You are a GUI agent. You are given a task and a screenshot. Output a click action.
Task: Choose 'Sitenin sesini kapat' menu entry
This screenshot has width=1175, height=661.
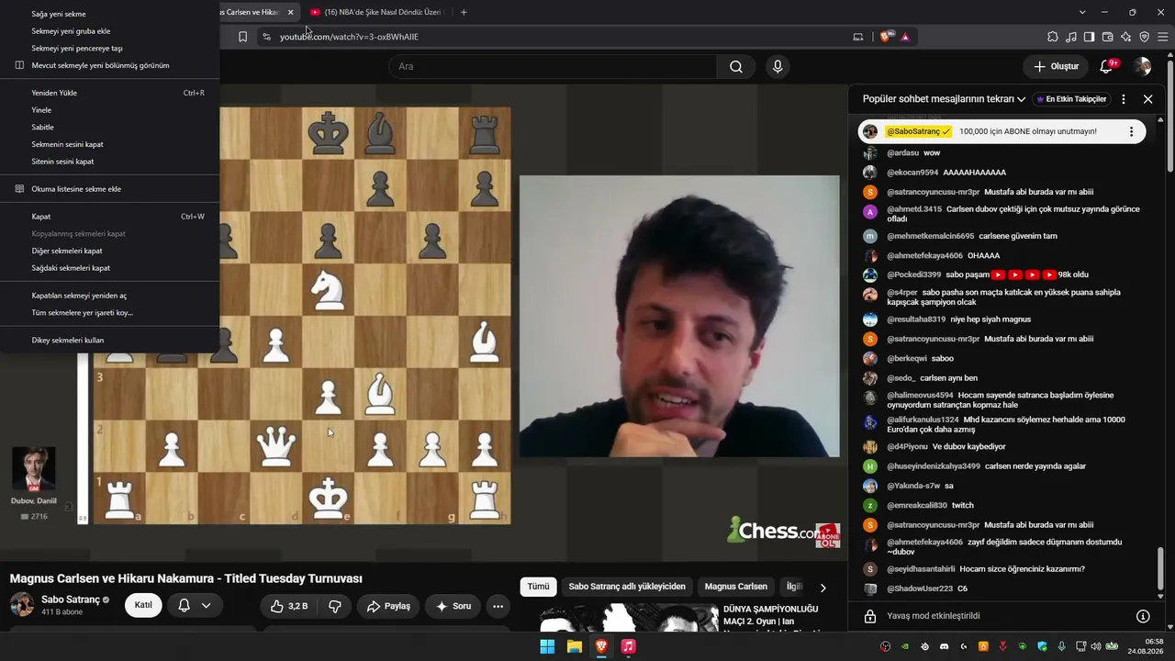point(110,162)
